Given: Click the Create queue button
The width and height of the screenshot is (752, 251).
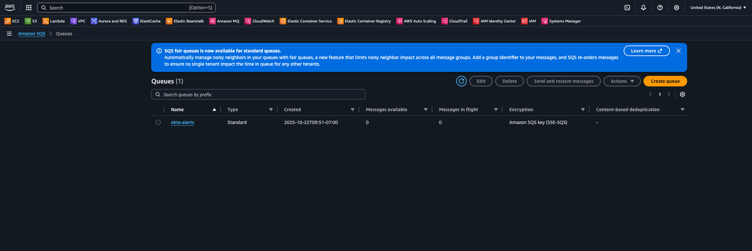Looking at the screenshot, I should click(665, 81).
